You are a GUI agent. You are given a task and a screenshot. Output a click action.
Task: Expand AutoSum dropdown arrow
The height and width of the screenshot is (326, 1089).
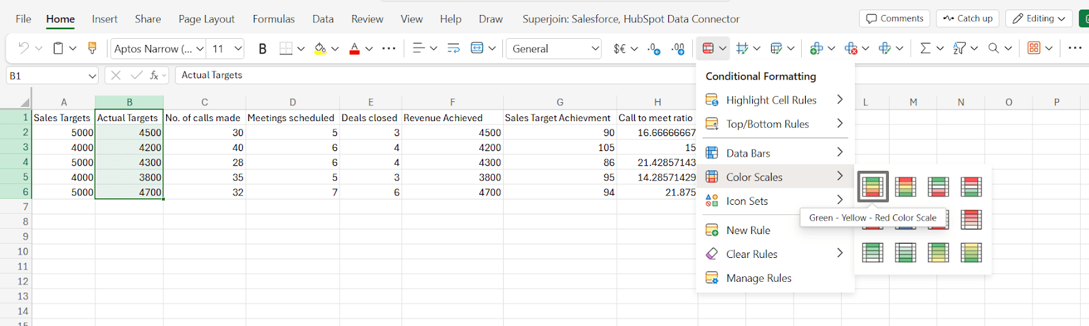coord(940,48)
